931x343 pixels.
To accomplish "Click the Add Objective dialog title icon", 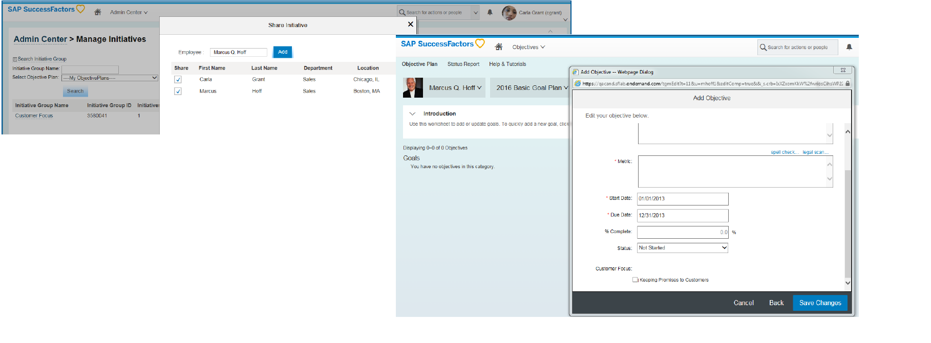I will click(576, 72).
